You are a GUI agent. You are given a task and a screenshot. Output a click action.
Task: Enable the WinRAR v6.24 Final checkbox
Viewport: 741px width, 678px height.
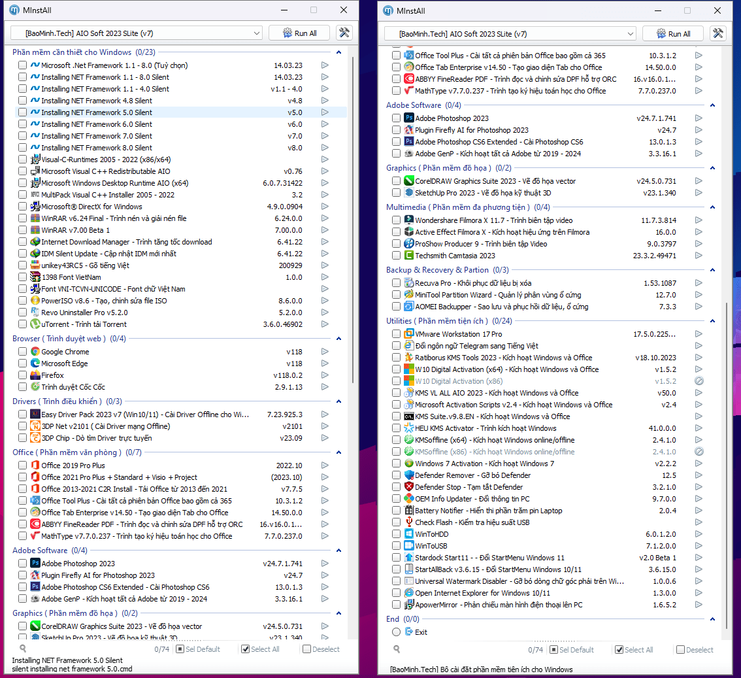tap(22, 218)
